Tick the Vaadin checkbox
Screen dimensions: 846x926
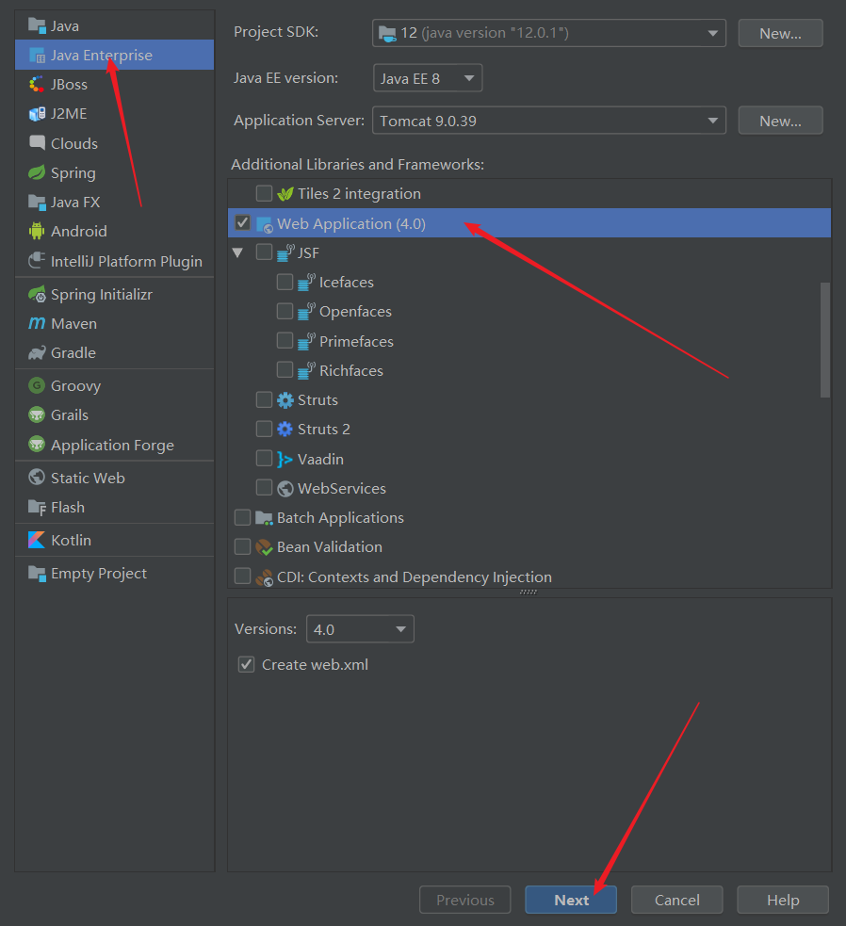tap(264, 458)
